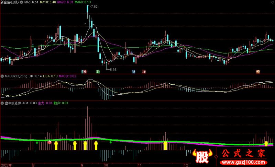This screenshot has height=167, width=275.
Task: Click the DIF: 0.14 value
Action: coord(35,76)
